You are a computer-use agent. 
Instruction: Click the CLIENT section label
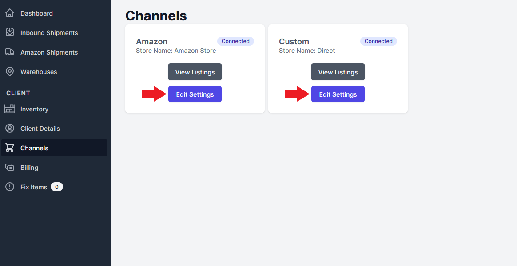[x=18, y=93]
